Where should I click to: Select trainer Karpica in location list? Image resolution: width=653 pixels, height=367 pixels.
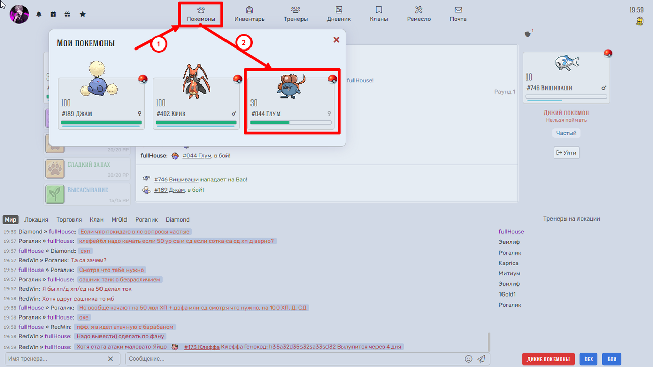click(509, 263)
